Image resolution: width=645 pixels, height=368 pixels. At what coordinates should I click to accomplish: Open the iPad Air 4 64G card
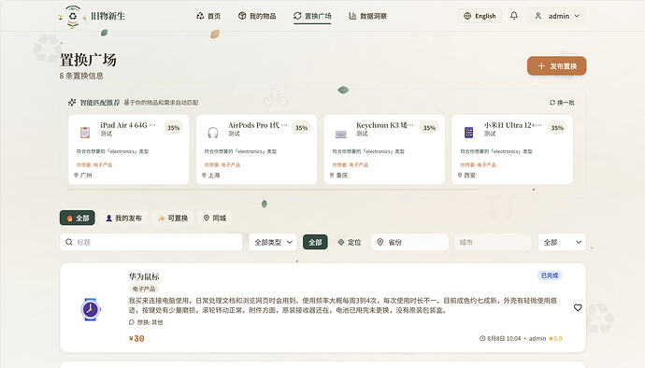[129, 149]
